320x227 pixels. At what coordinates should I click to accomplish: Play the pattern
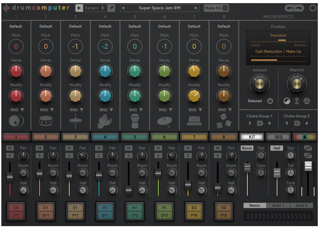[79, 8]
